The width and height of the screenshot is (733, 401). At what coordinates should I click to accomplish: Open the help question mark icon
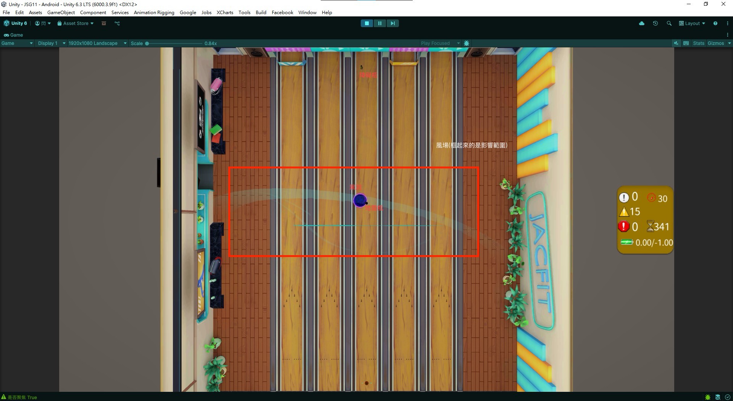[x=715, y=23]
